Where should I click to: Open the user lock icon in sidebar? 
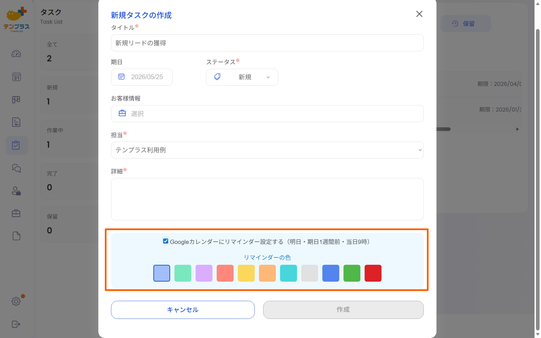pyautogui.click(x=16, y=191)
